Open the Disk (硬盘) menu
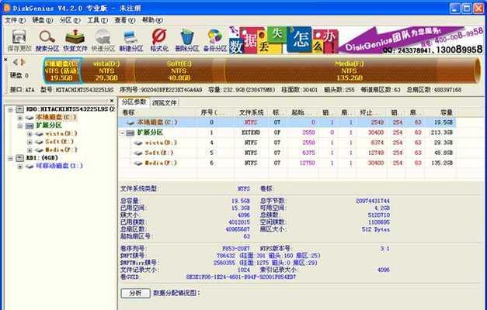The width and height of the screenshot is (487, 310). click(42, 20)
